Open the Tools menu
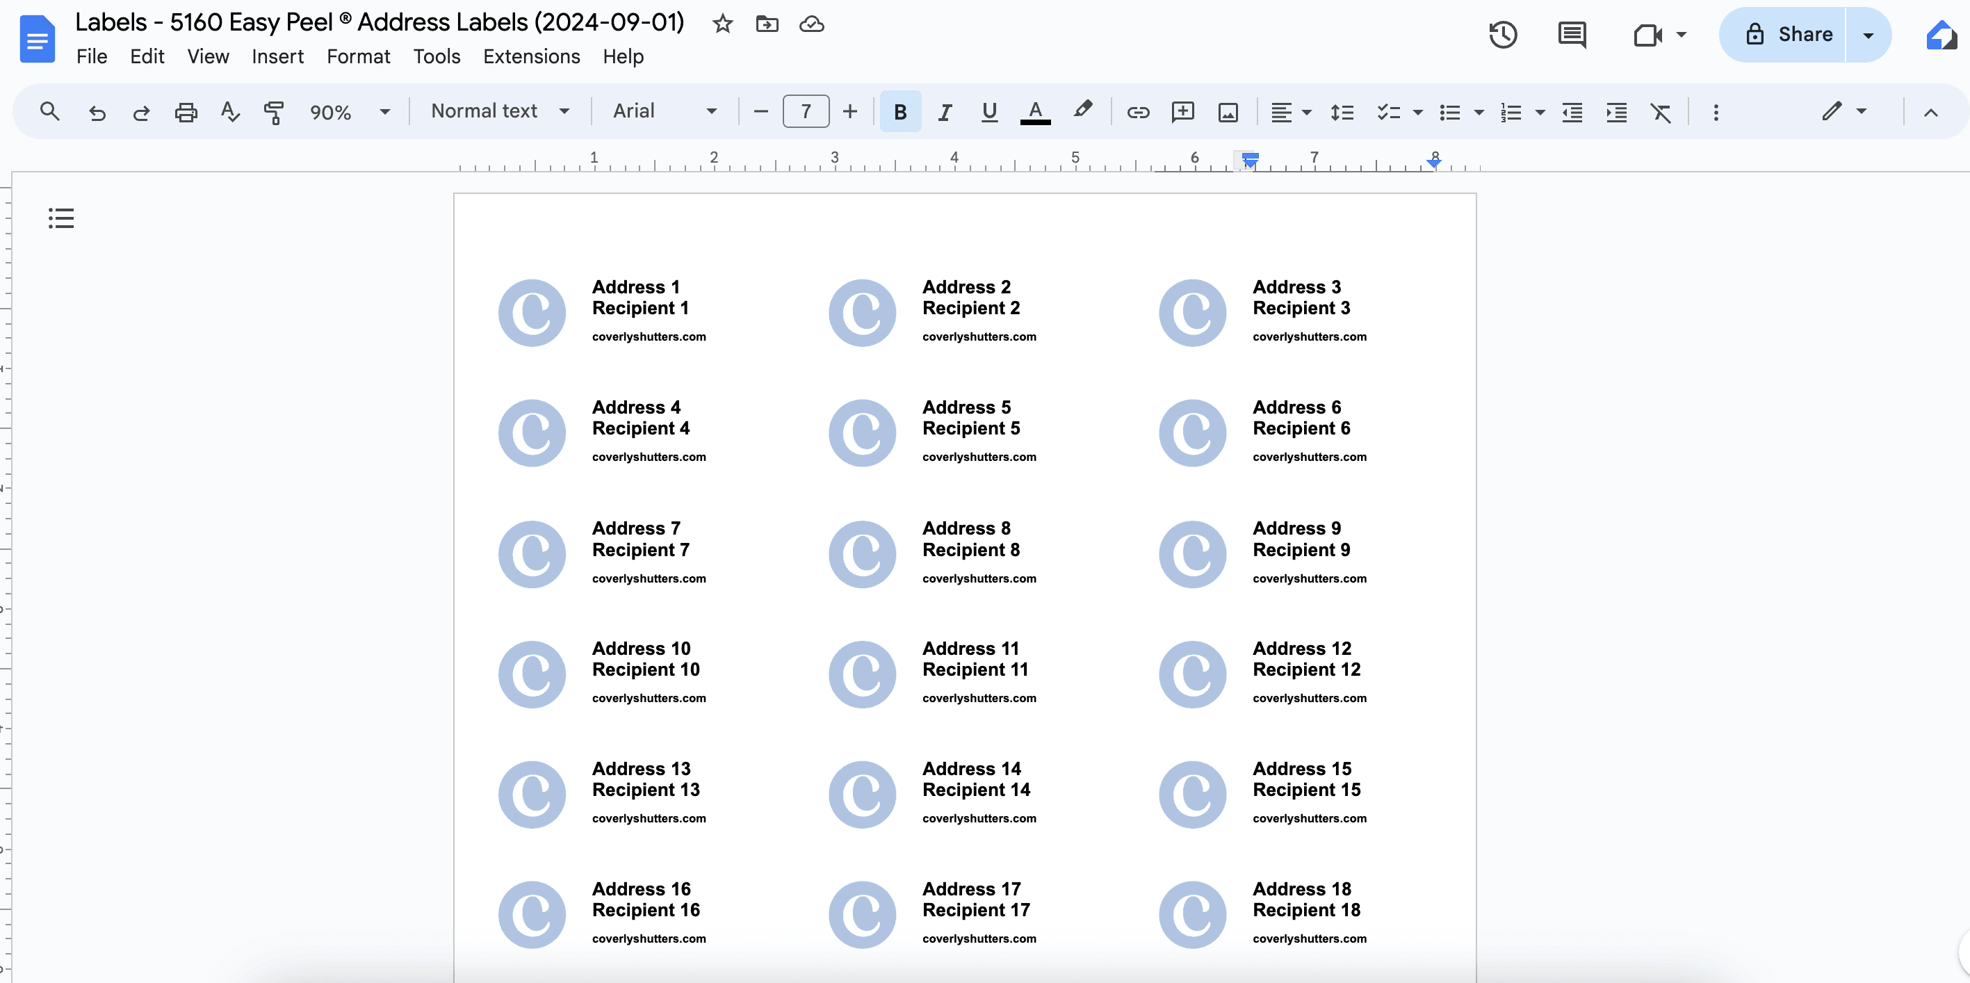Image resolution: width=1970 pixels, height=983 pixels. pyautogui.click(x=437, y=56)
